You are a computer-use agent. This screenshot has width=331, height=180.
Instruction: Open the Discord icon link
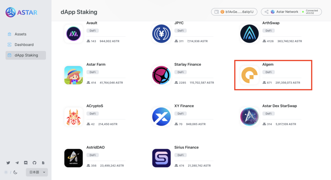tap(26, 163)
